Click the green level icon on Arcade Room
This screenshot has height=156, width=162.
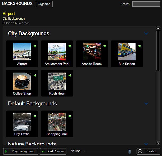pos(105,46)
